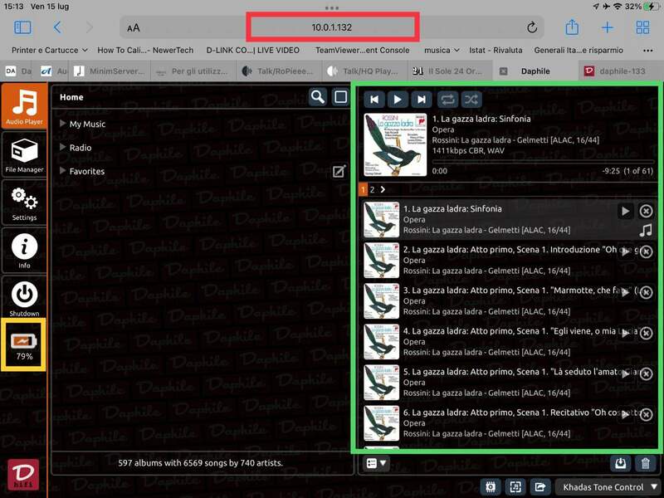
Task: Toggle playlist shuffle mode
Action: coord(471,99)
